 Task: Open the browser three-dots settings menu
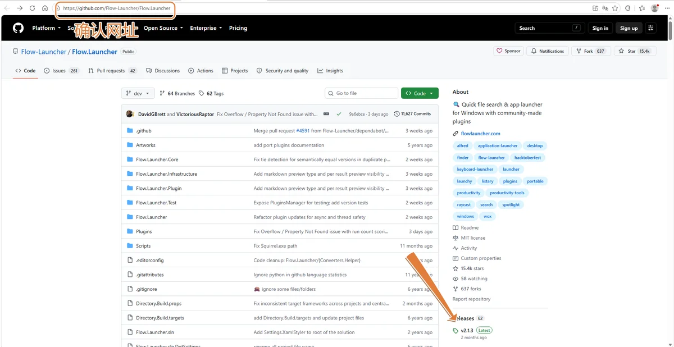[x=667, y=8]
